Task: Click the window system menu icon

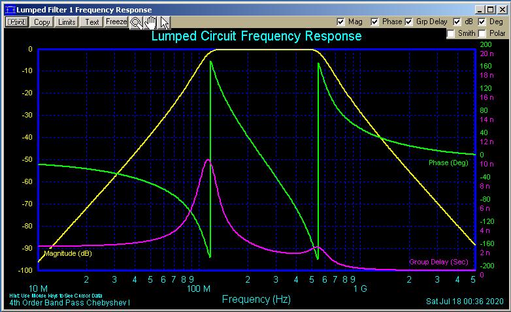Action: click(8, 10)
